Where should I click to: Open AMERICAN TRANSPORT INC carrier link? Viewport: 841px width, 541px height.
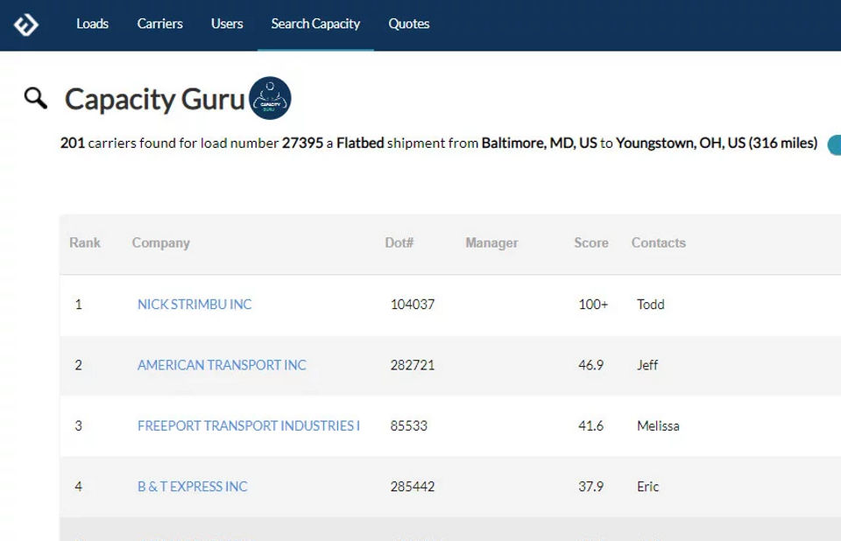[222, 365]
